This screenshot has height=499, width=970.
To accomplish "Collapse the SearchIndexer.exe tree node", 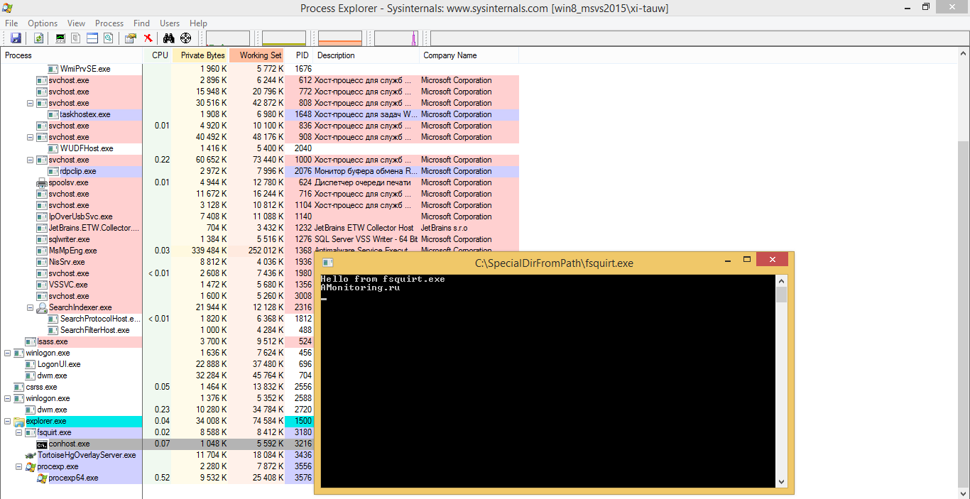I will point(31,307).
